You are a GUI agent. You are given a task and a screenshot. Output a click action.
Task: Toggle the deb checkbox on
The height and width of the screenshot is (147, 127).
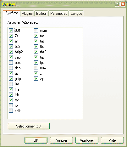pyautogui.click(x=11, y=68)
